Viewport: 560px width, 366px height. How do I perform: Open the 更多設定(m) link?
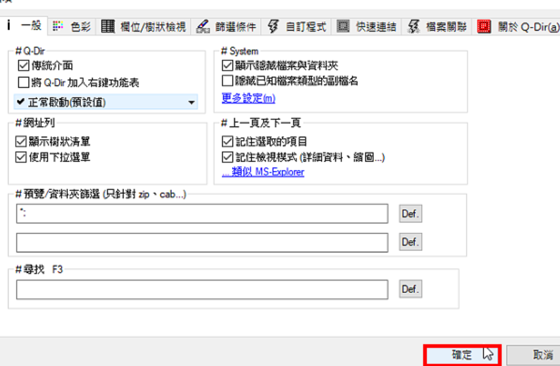coord(249,98)
